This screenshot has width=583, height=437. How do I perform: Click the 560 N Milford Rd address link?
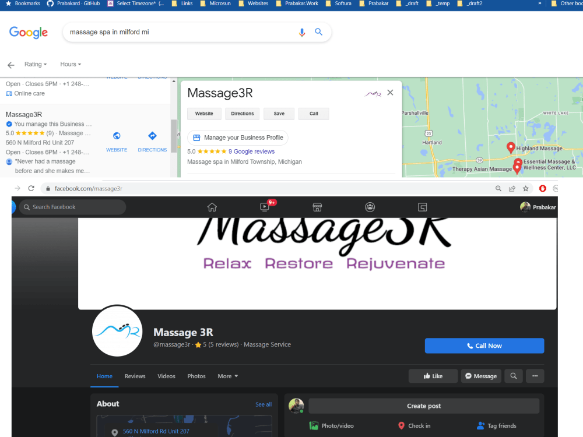pyautogui.click(x=156, y=431)
